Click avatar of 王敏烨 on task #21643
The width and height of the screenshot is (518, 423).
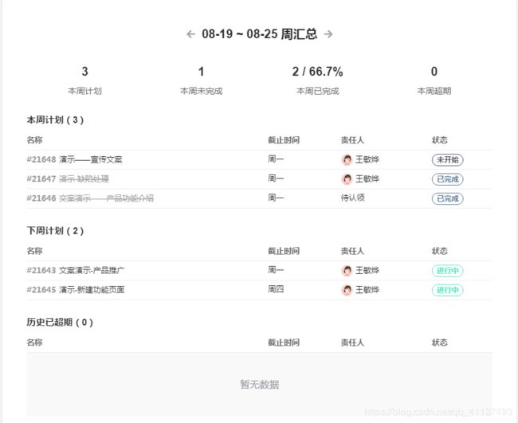tap(347, 271)
